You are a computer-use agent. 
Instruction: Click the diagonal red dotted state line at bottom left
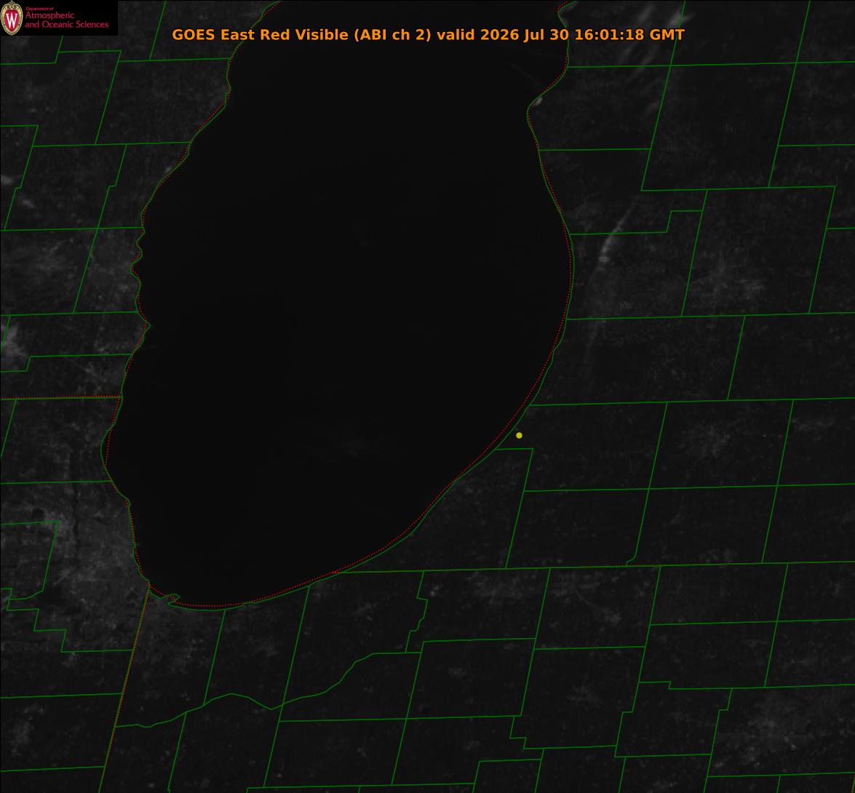tap(124, 690)
